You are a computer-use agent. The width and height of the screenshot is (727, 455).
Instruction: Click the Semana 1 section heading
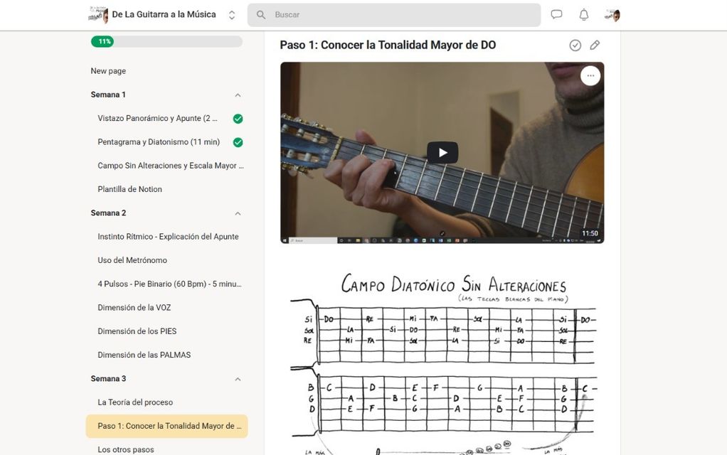(108, 95)
